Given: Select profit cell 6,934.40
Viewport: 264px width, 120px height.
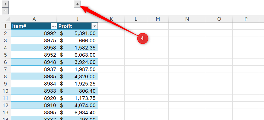Looking at the screenshot, I should [78, 112].
